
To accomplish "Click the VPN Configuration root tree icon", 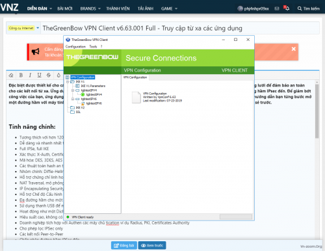I will [68, 77].
